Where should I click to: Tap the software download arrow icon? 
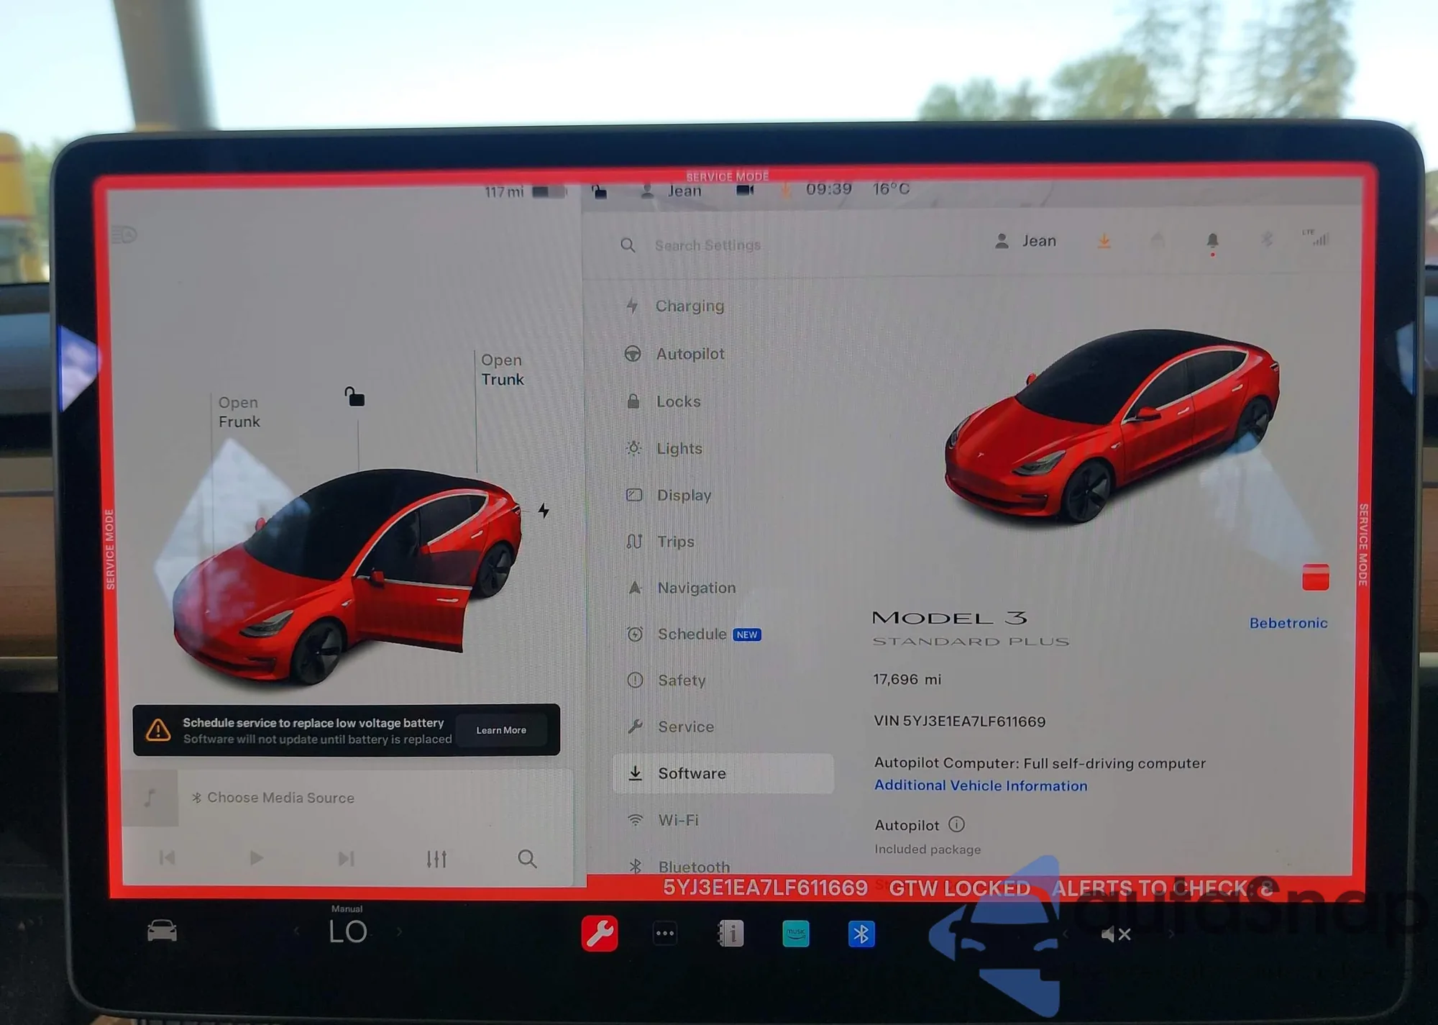point(1104,242)
